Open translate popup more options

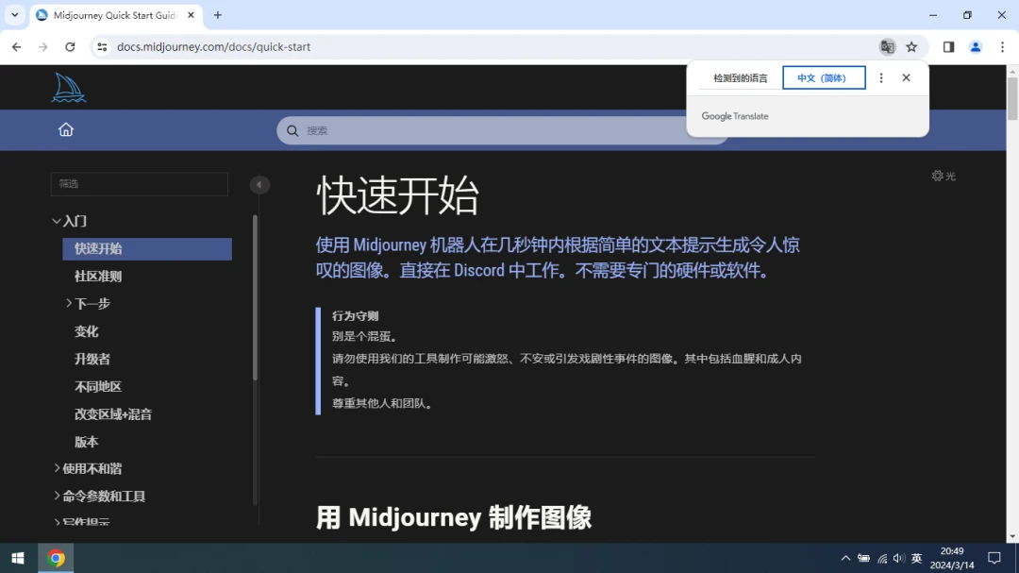pos(881,78)
